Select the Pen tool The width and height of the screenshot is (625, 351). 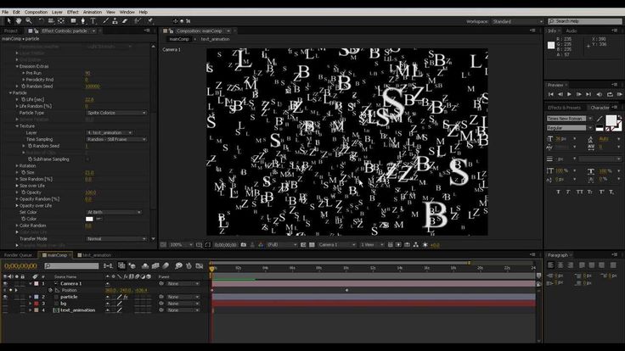[83, 21]
